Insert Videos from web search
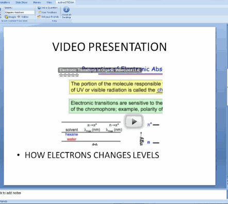Viewport: 228px width, 204px height. pyautogui.click(x=23, y=17)
